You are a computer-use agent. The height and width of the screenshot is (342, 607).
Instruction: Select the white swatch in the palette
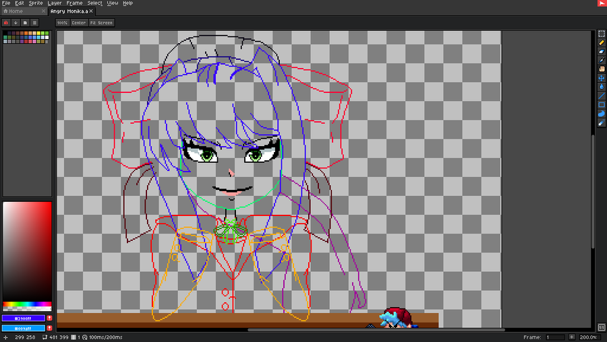[x=47, y=38]
